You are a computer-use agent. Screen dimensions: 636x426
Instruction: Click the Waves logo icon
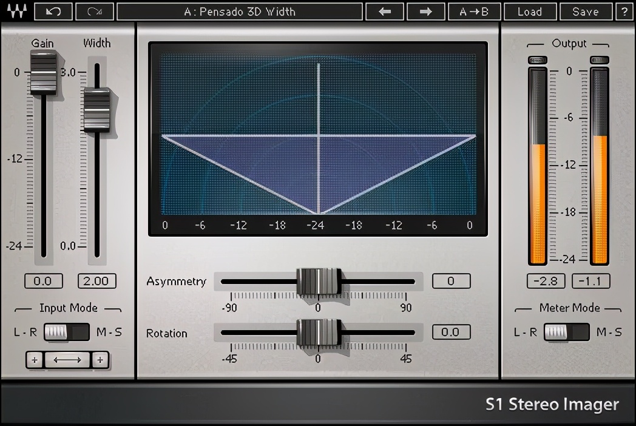(16, 12)
